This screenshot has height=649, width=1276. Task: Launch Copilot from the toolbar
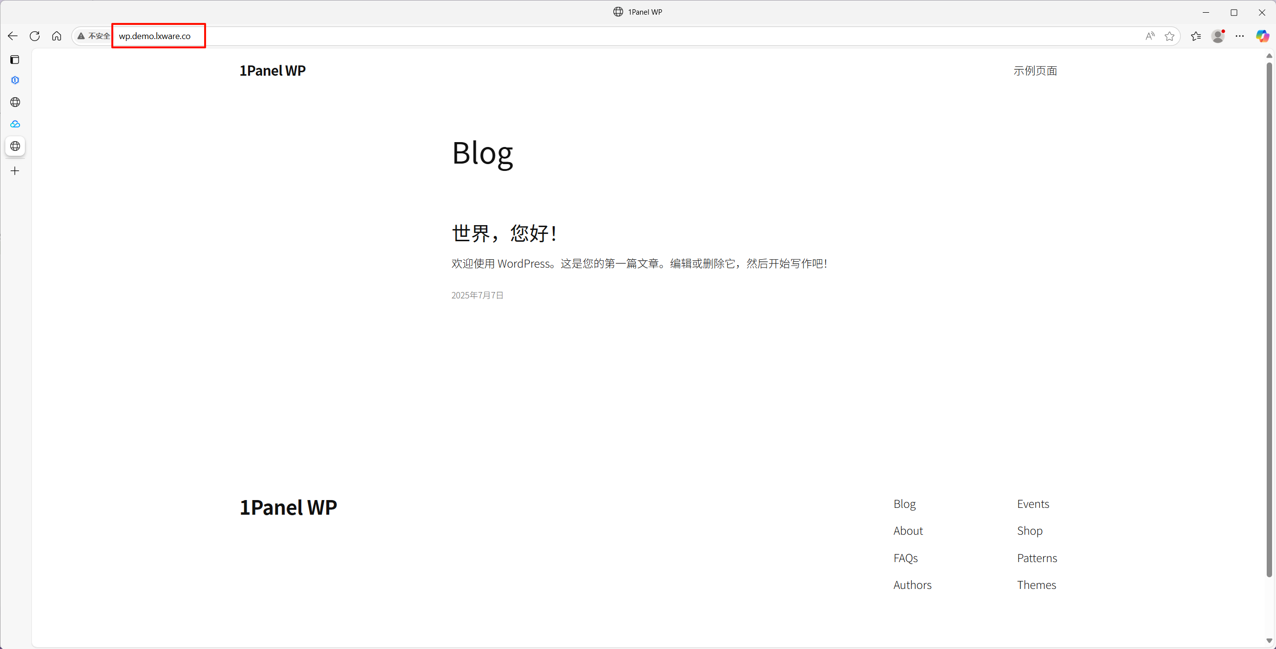pyautogui.click(x=1262, y=36)
